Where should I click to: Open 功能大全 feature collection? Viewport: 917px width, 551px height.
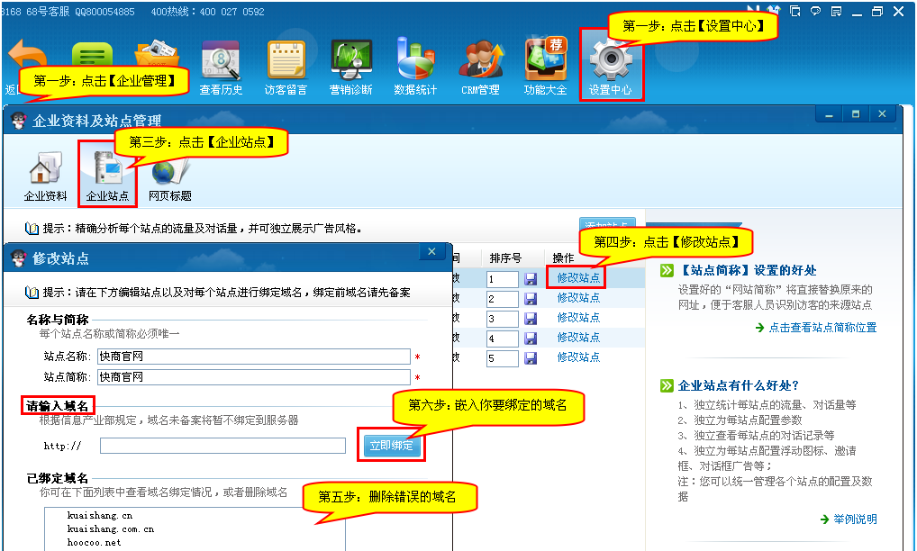pos(545,68)
